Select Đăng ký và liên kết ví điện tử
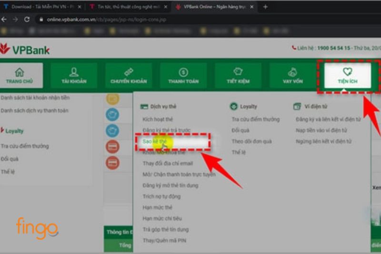Viewport: 381px width, 254px height. (328, 119)
